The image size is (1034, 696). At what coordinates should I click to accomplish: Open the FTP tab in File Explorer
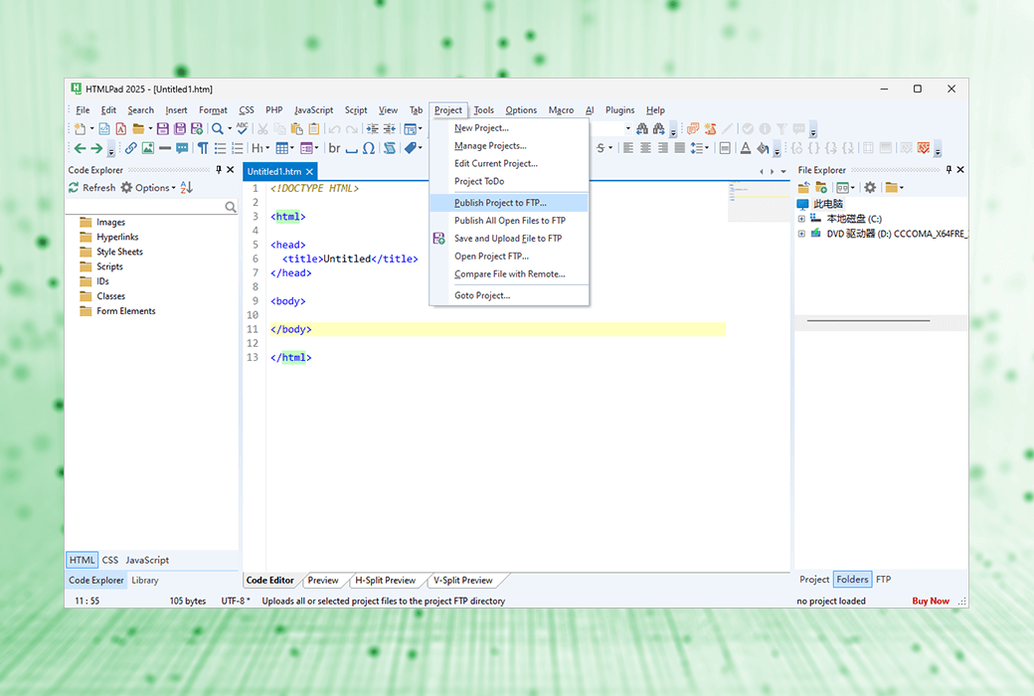883,580
